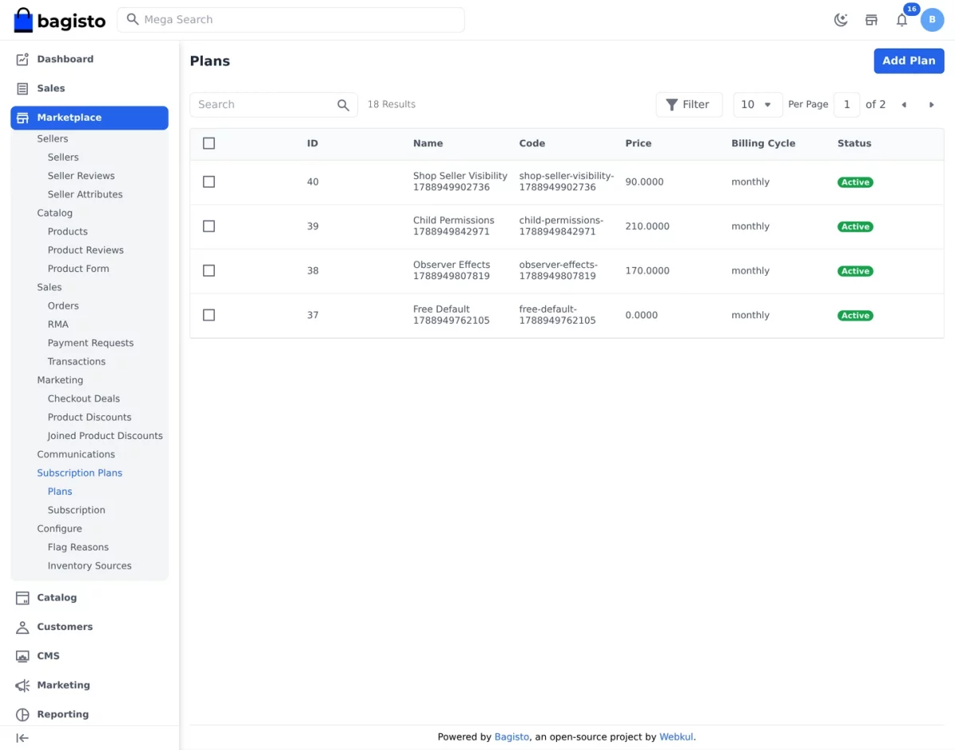Click the Dashboard sidebar icon
This screenshot has height=750, width=955.
point(22,59)
